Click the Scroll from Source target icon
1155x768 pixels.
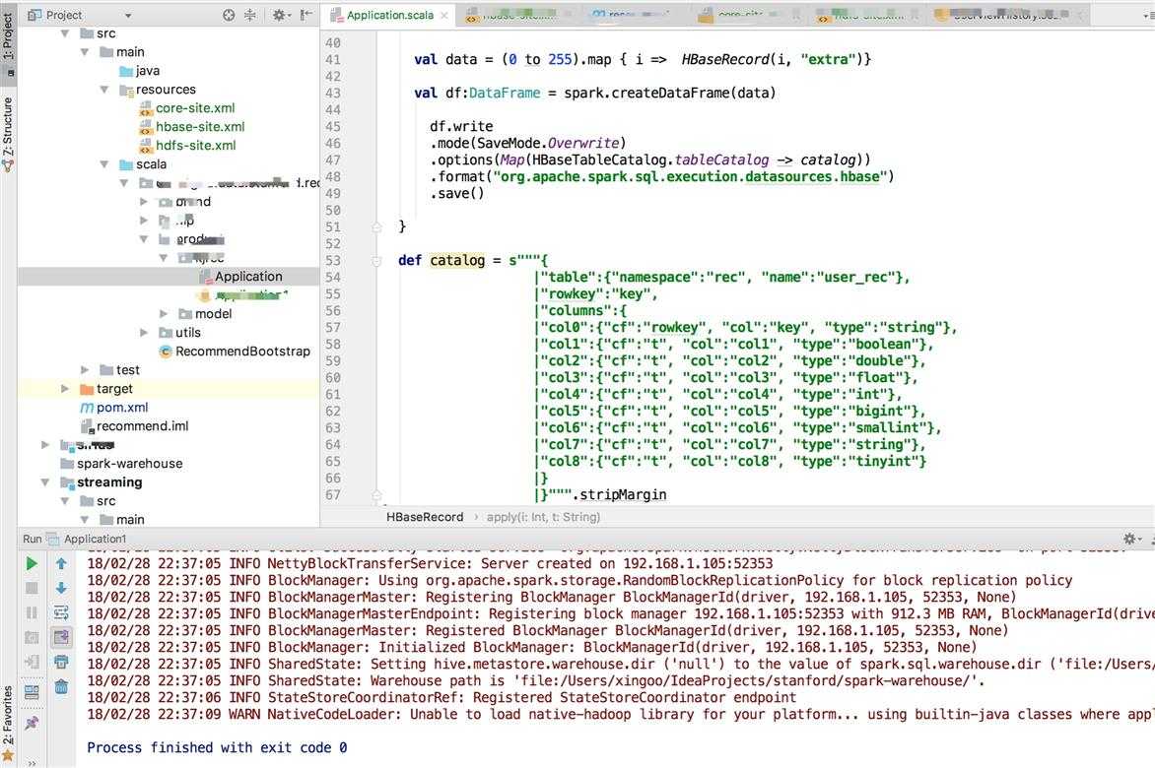pyautogui.click(x=229, y=15)
